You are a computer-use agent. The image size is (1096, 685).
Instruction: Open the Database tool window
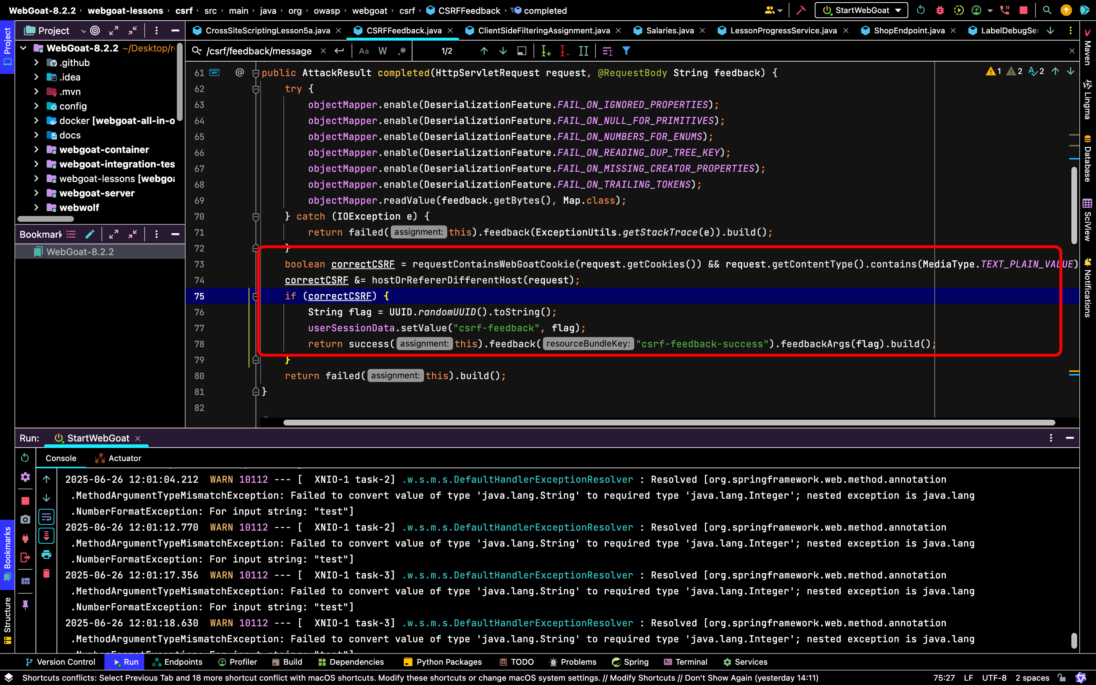coord(1087,159)
